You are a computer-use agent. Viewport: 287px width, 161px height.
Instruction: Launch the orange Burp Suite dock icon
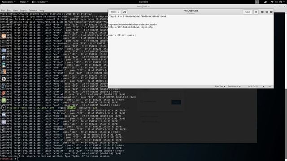coord(4,72)
